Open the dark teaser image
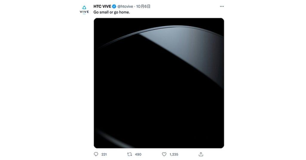306x160 pixels. point(159,83)
